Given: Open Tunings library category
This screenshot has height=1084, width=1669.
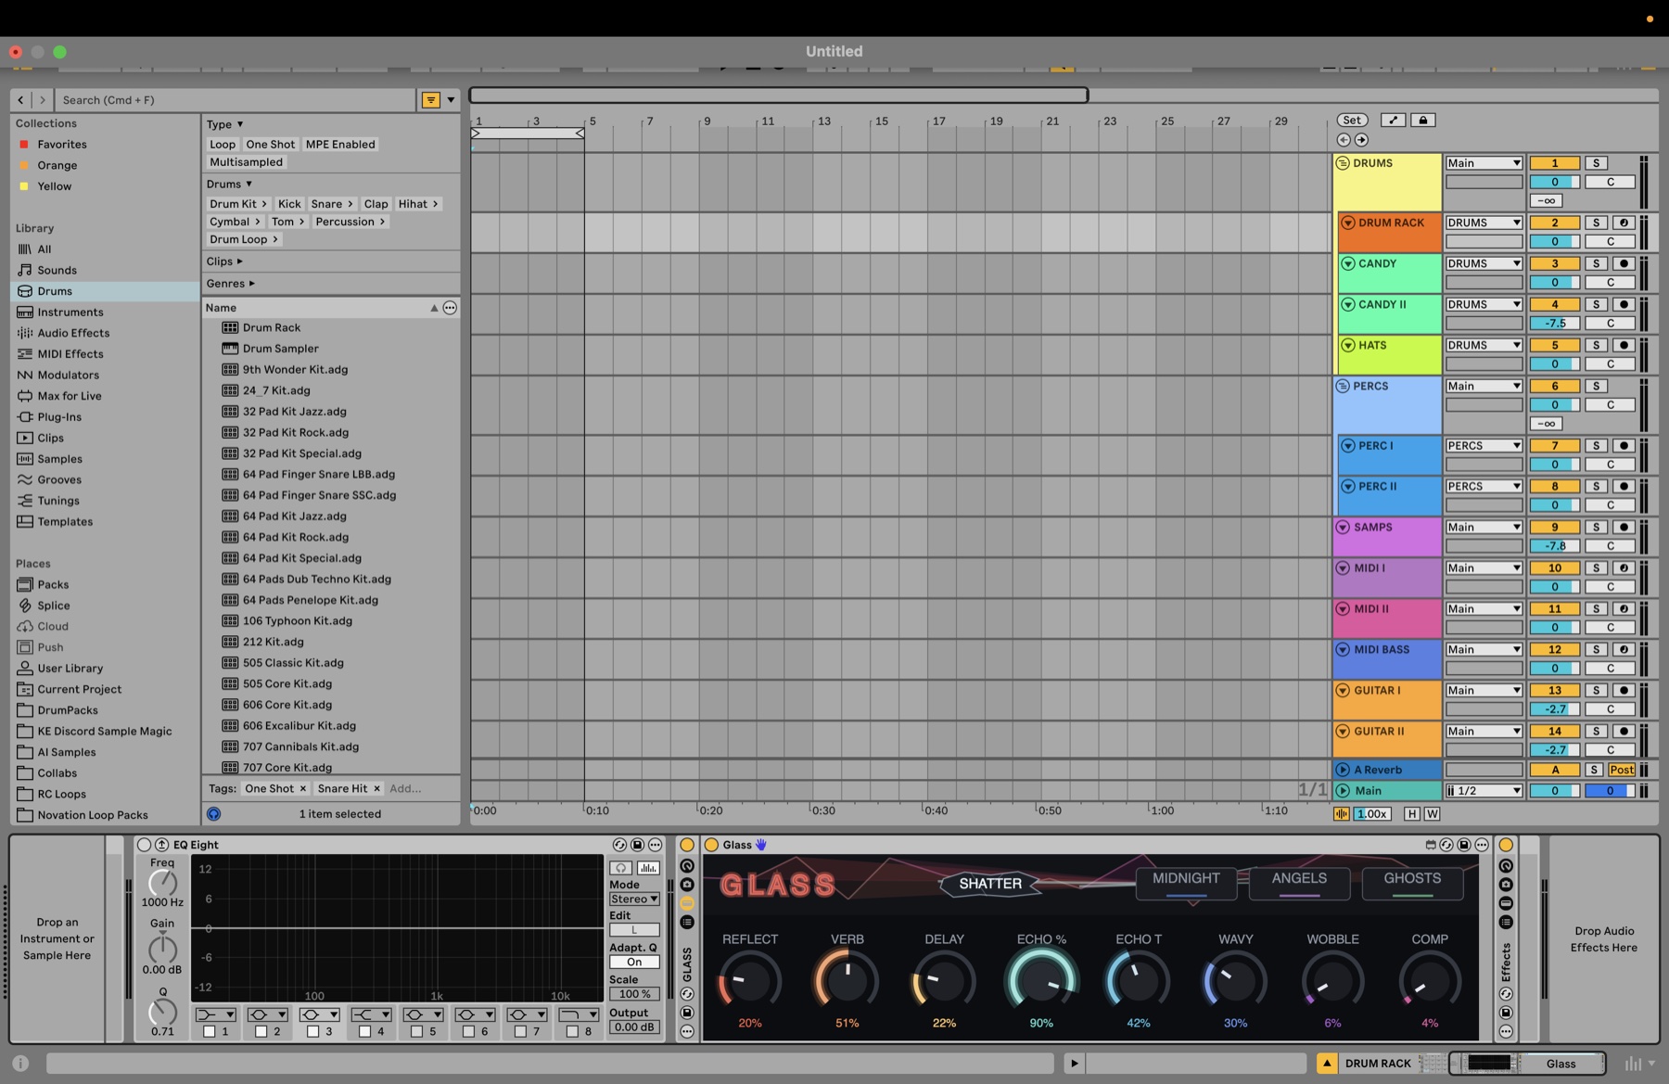Looking at the screenshot, I should point(58,501).
